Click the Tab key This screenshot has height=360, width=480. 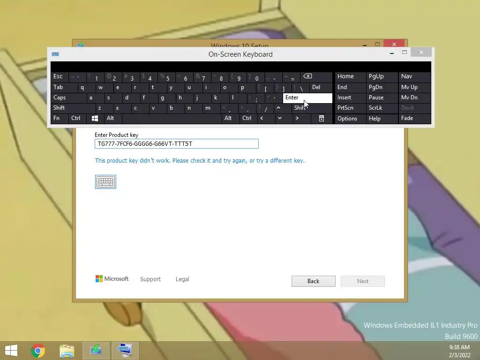(64, 87)
